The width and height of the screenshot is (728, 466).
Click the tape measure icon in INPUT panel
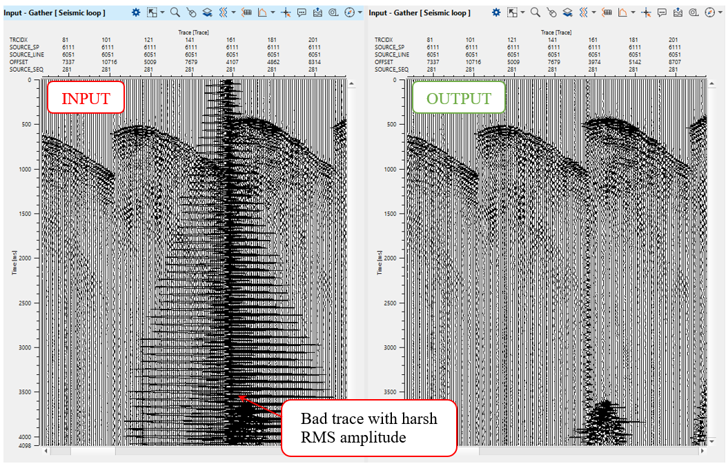coord(333,12)
